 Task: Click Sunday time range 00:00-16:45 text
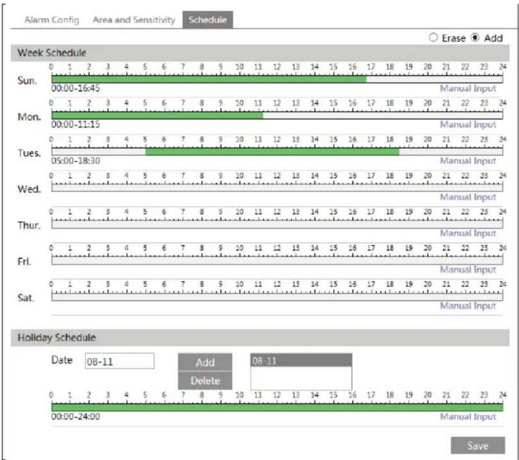[75, 88]
